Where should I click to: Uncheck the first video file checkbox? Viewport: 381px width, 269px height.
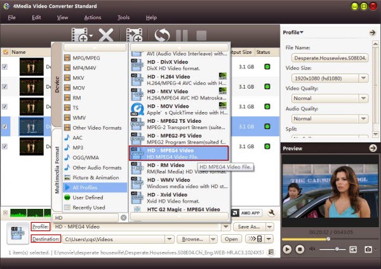[x=5, y=66]
